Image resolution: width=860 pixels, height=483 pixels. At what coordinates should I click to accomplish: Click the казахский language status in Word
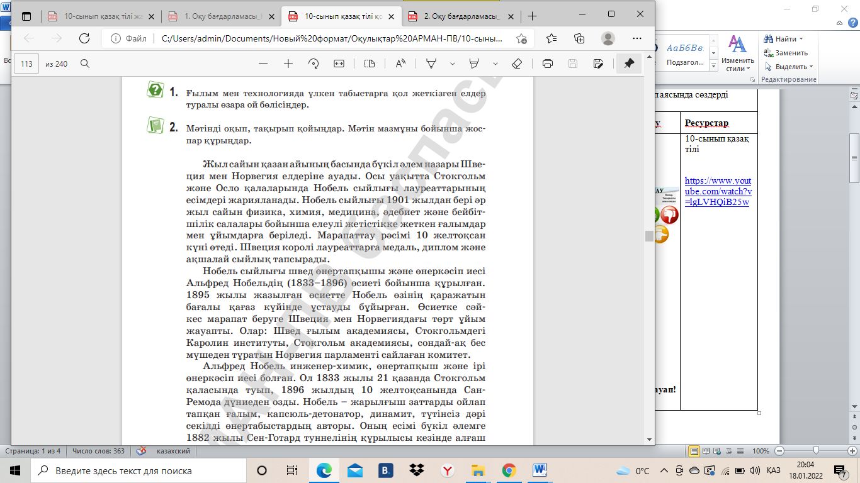click(173, 451)
